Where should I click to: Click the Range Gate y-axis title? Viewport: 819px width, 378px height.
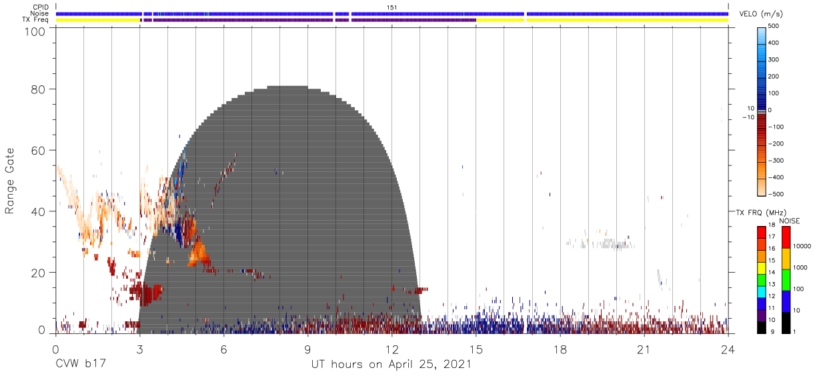tap(11, 181)
